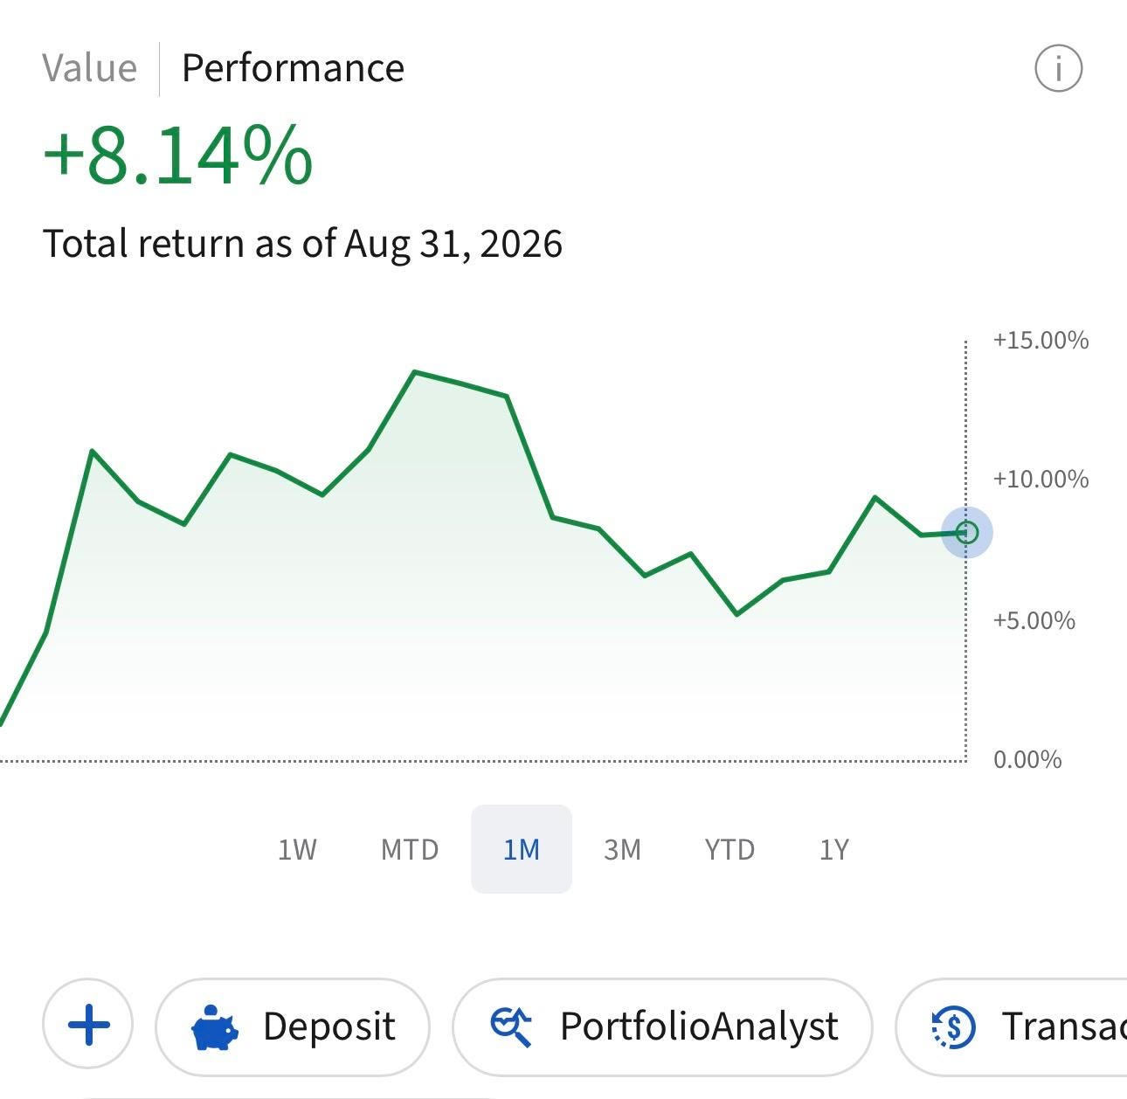
Task: Select the 1Y time range
Action: click(x=834, y=849)
